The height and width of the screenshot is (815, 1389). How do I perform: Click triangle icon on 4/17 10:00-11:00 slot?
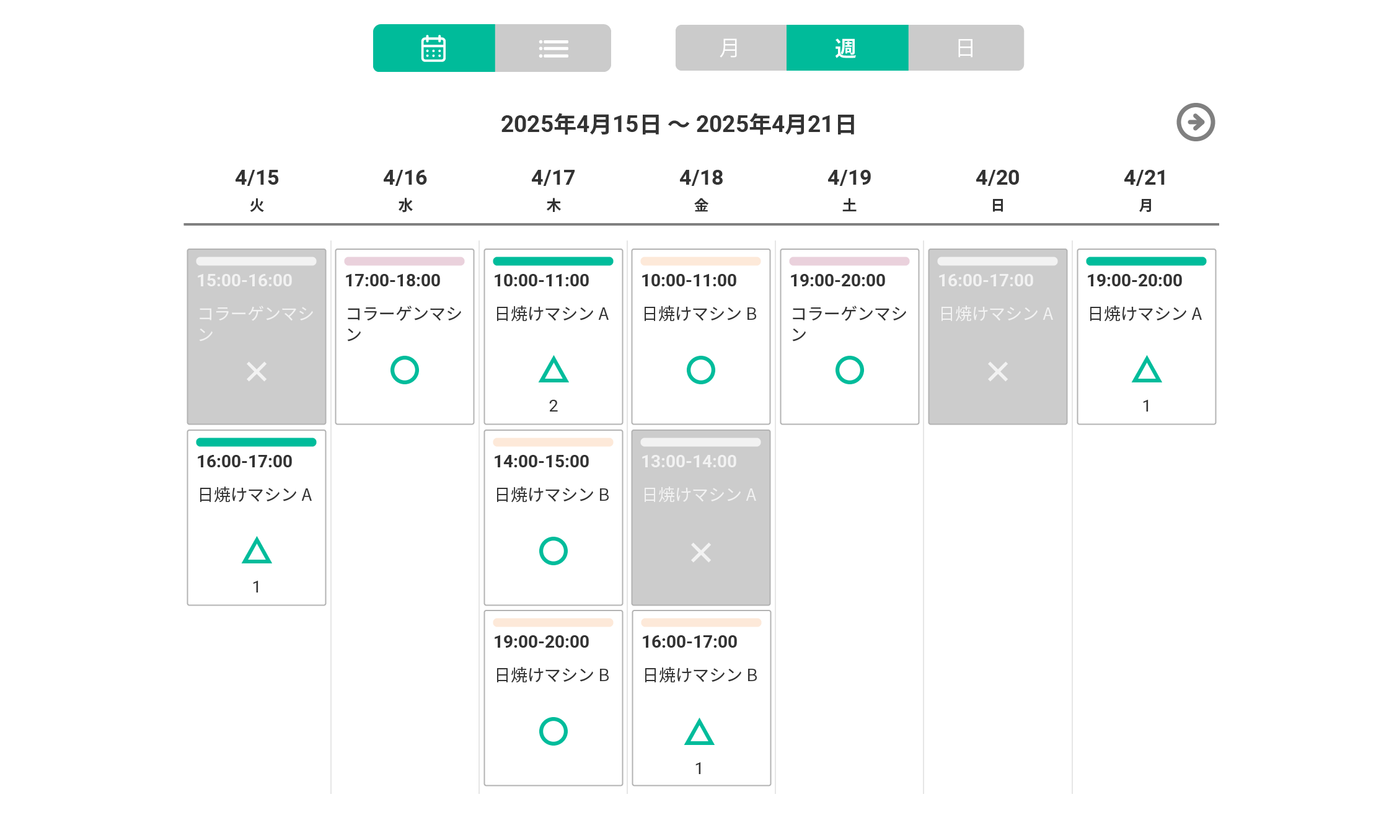point(553,370)
